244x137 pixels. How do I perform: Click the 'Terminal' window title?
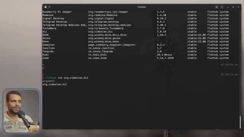[x=142, y=7]
